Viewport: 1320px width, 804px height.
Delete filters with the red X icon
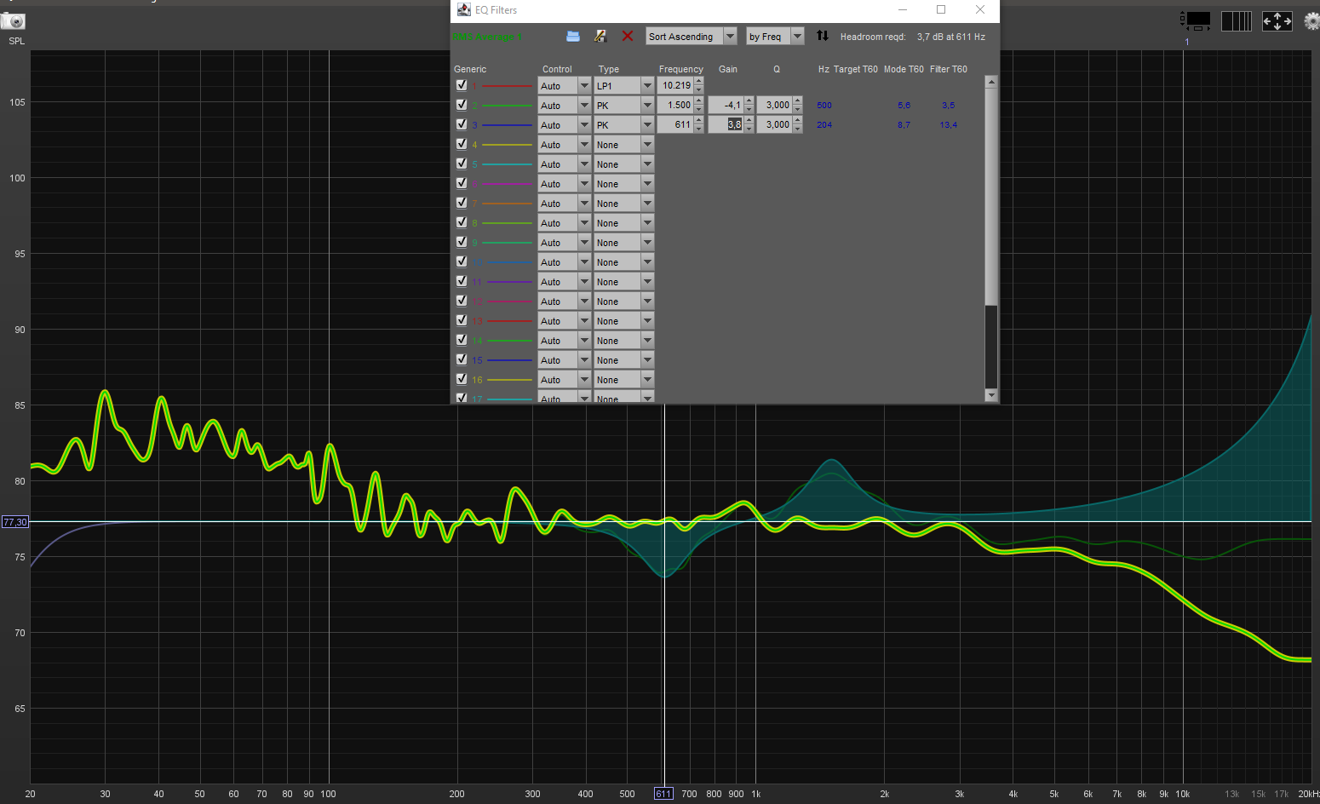pos(628,36)
